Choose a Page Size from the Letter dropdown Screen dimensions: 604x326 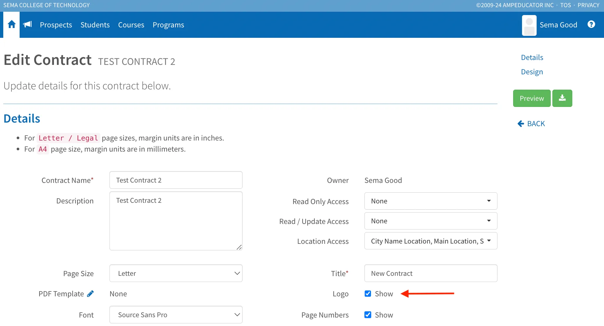tap(176, 273)
